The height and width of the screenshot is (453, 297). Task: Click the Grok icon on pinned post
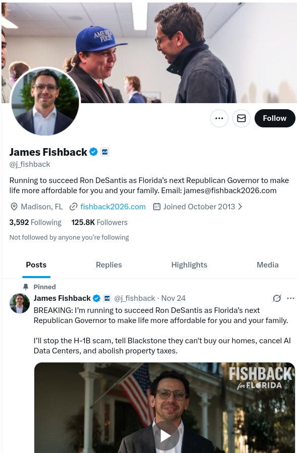click(277, 298)
